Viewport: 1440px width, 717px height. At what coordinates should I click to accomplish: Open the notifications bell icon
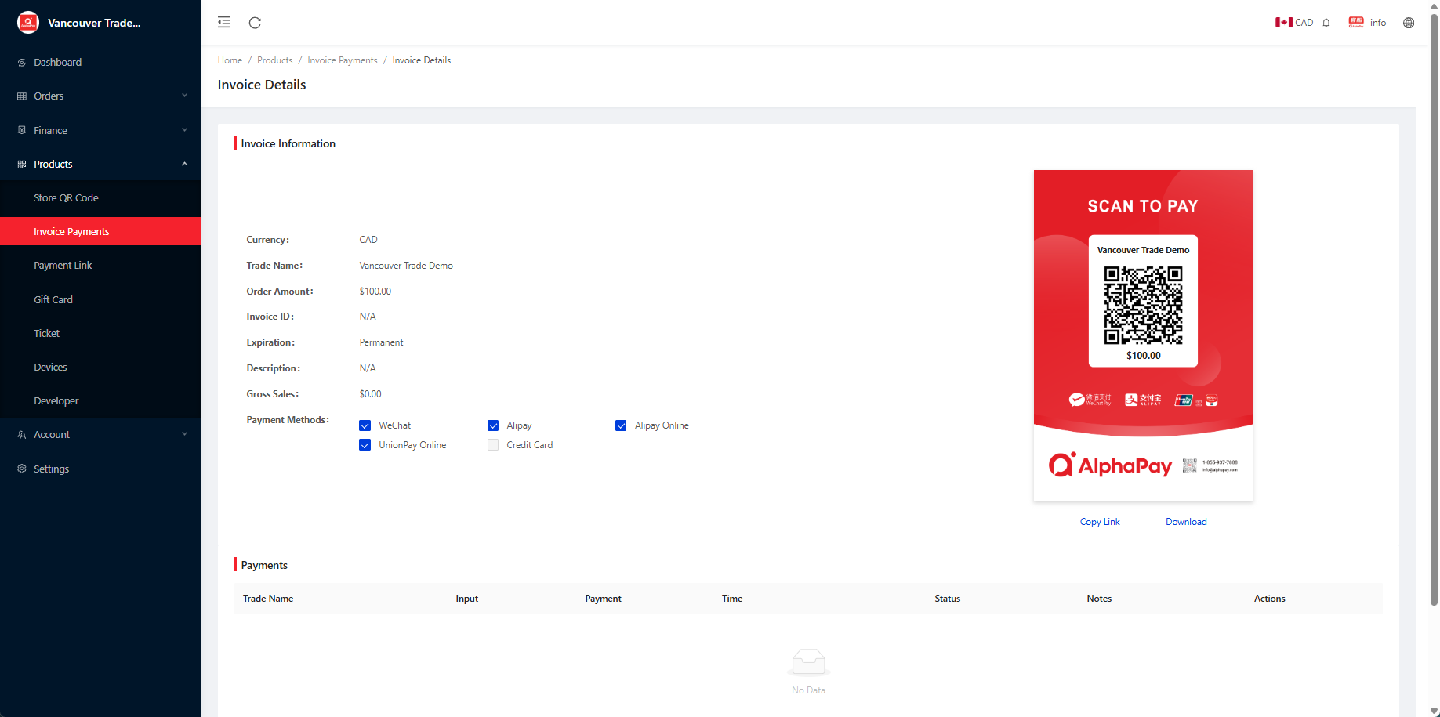(x=1326, y=23)
